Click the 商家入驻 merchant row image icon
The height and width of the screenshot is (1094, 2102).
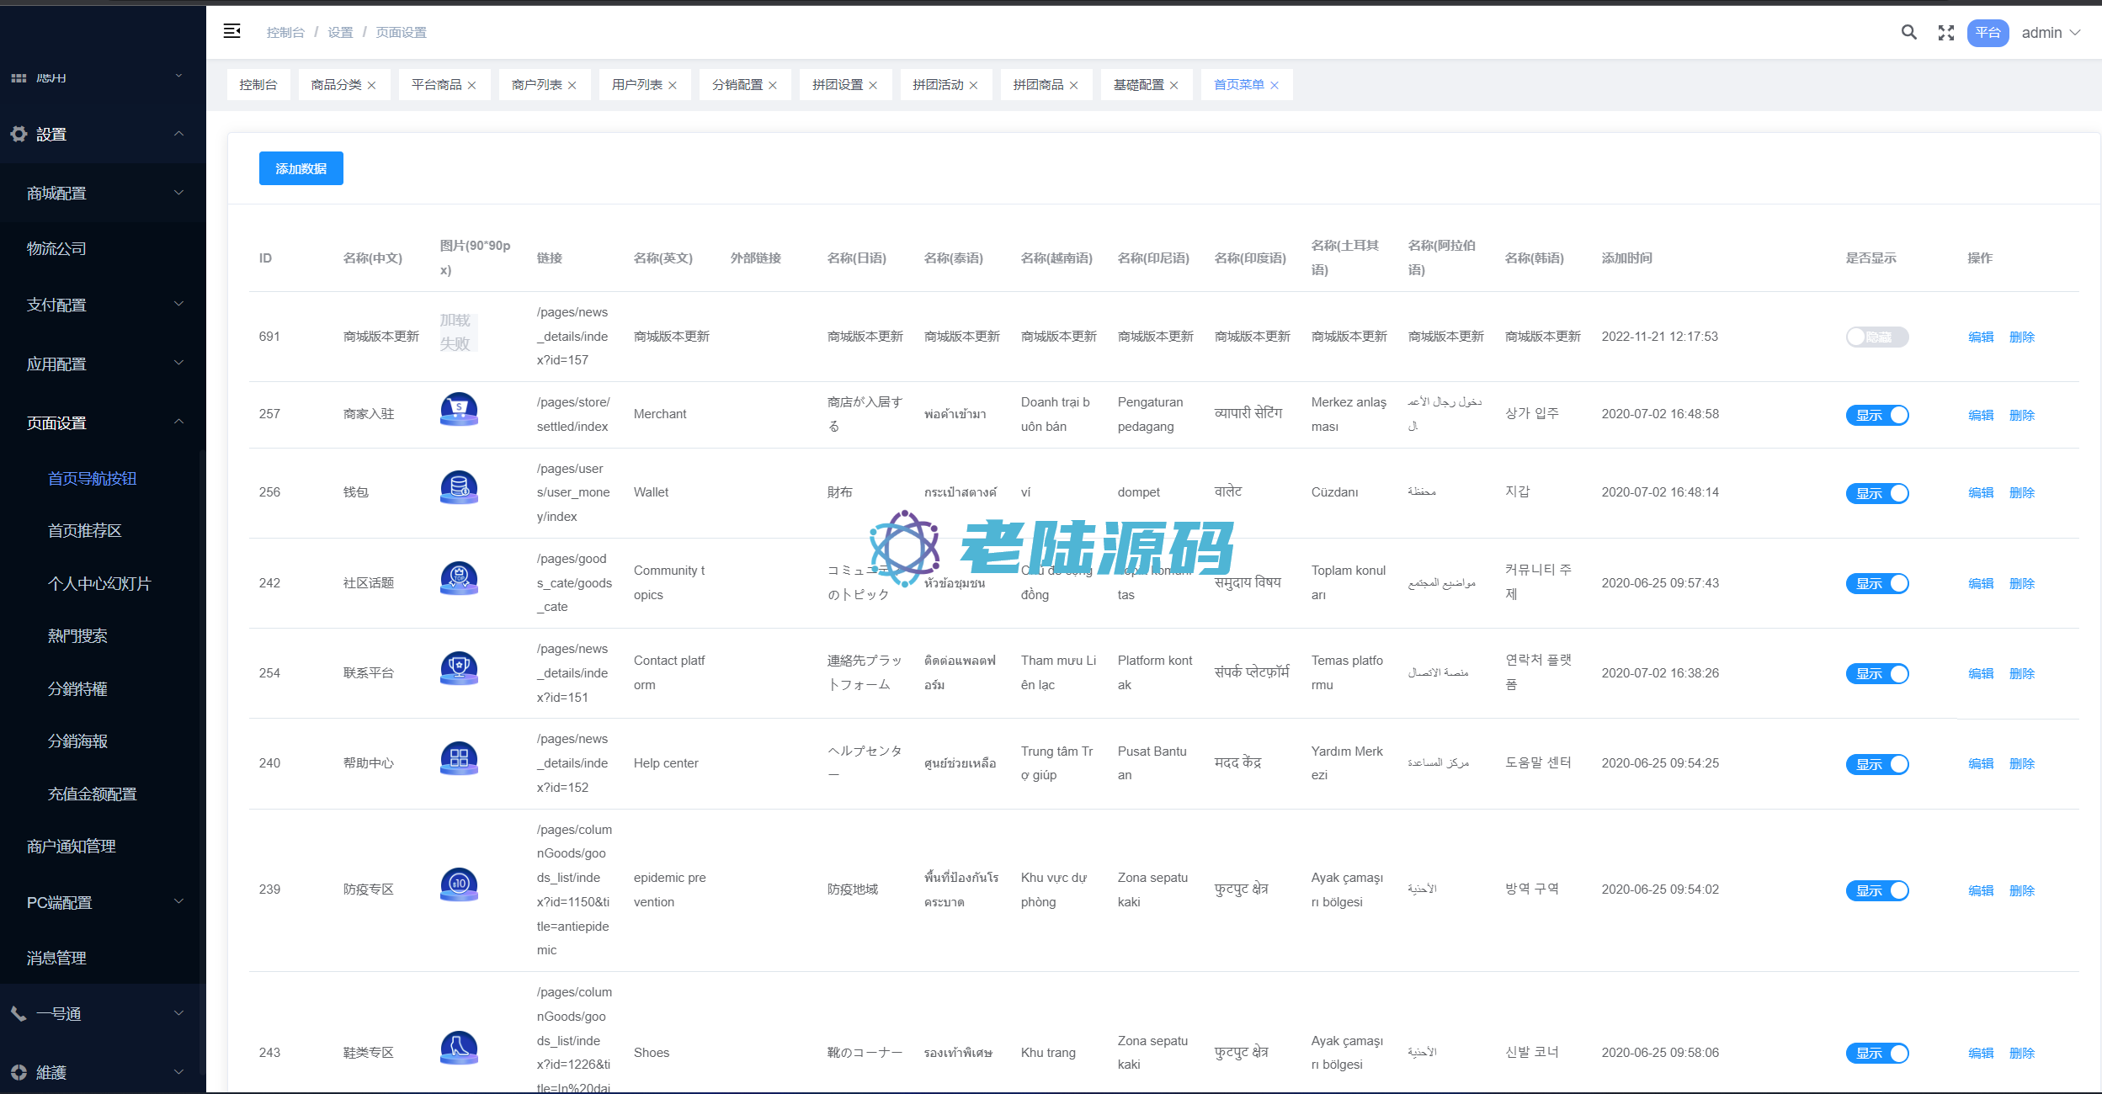pyautogui.click(x=459, y=409)
